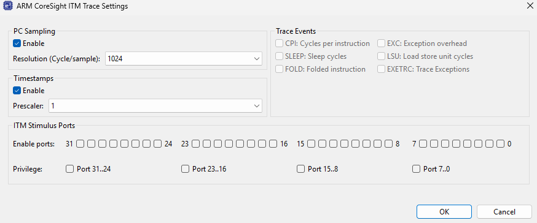
Task: Enable ITM stimulus port 15 checkbox
Action: (311, 144)
